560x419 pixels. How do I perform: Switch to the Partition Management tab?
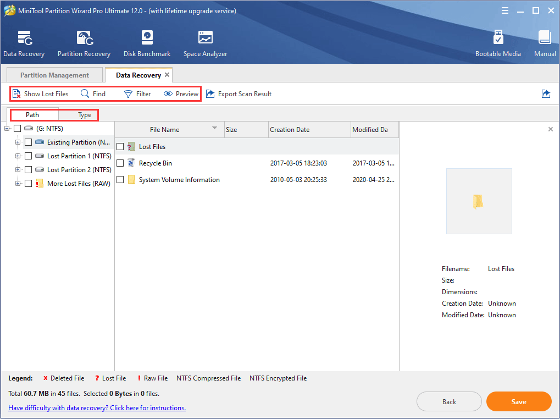point(54,75)
